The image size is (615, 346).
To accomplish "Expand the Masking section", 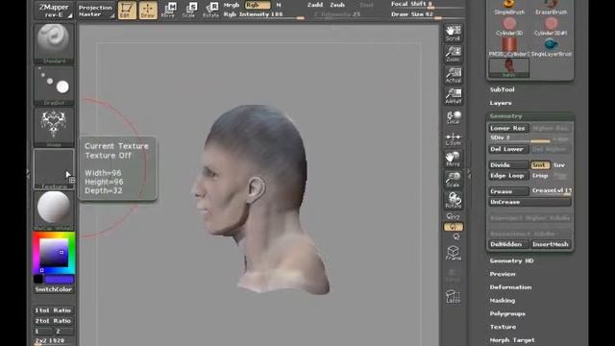I will click(502, 301).
